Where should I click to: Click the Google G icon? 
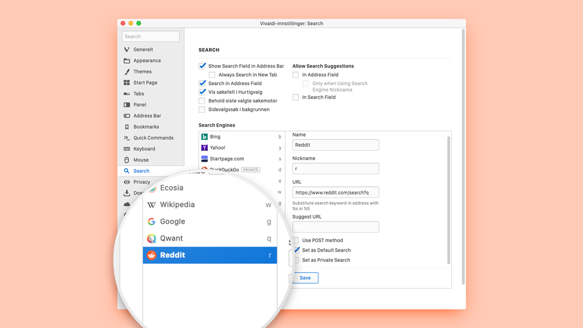(x=152, y=222)
